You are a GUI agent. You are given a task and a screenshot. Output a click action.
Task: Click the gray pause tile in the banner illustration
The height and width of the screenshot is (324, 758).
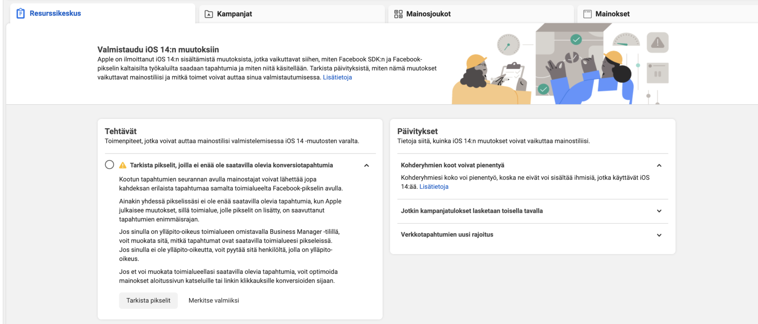pos(657,73)
